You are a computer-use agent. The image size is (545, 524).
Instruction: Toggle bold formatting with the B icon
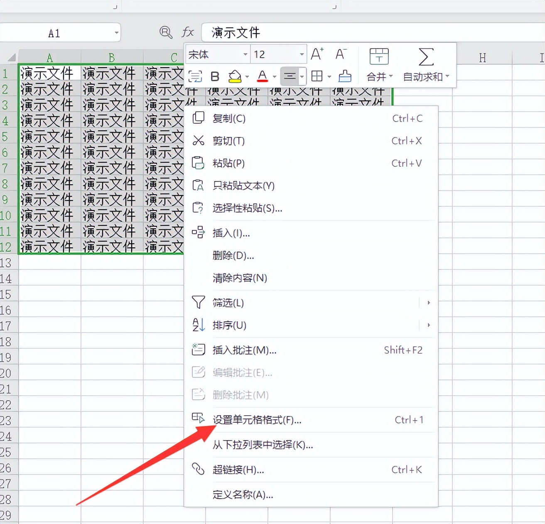(x=215, y=76)
